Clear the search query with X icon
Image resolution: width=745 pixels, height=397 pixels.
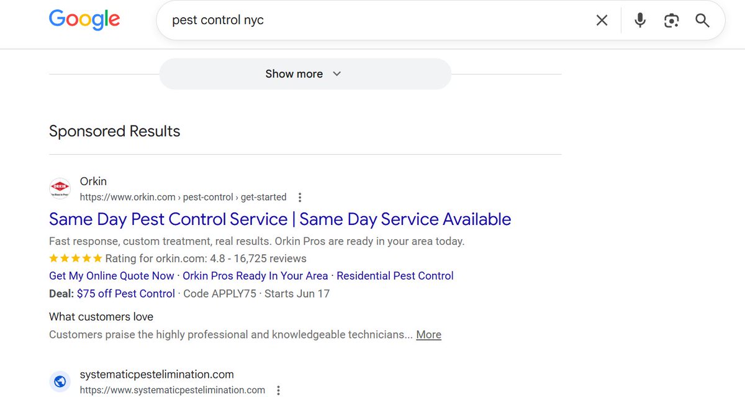click(602, 21)
